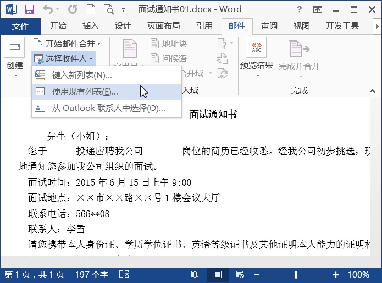Switch to the 开发工具 tab
The width and height of the screenshot is (382, 283).
[x=342, y=26]
